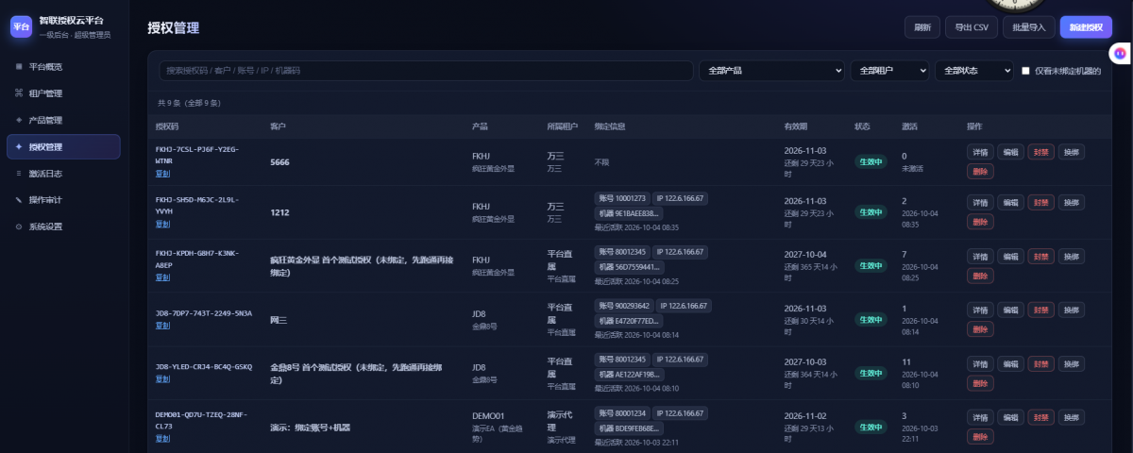The width and height of the screenshot is (1133, 453).
Task: Open 系统设置 menu item
Action: [x=63, y=226]
